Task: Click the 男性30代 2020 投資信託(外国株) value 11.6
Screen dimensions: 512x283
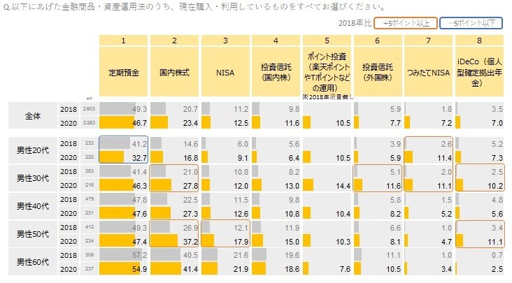Action: click(x=394, y=186)
